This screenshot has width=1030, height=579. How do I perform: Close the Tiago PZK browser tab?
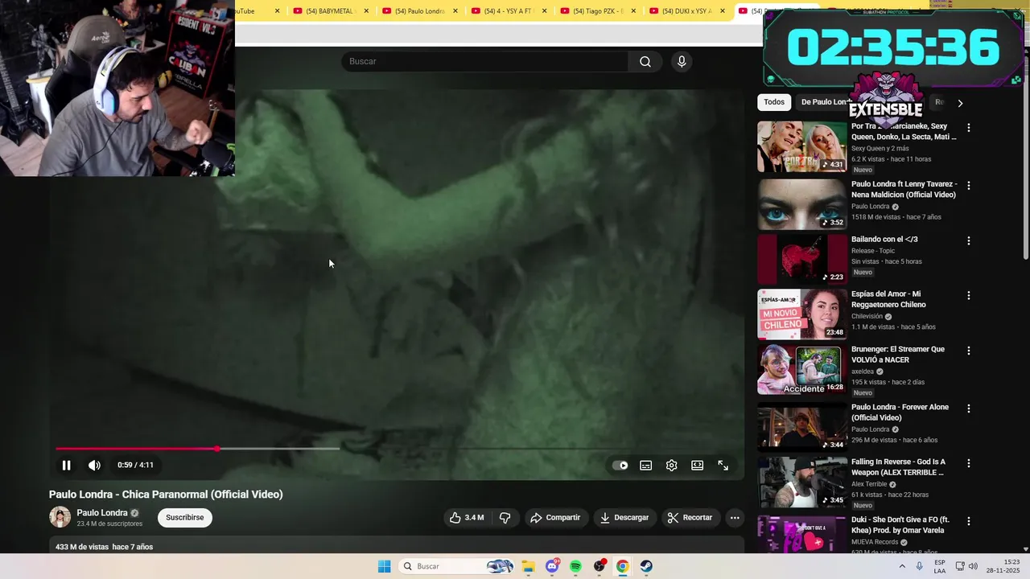pyautogui.click(x=633, y=11)
